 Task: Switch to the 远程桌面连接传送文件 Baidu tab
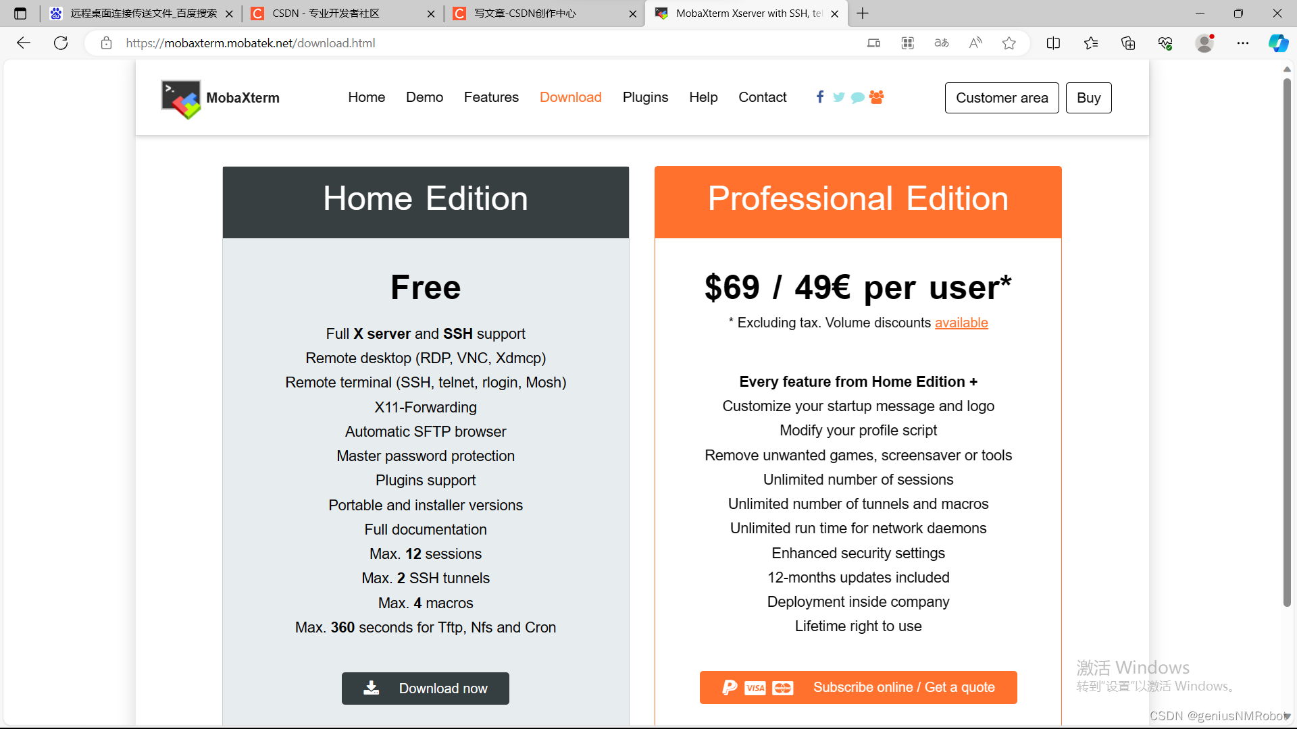(x=142, y=13)
